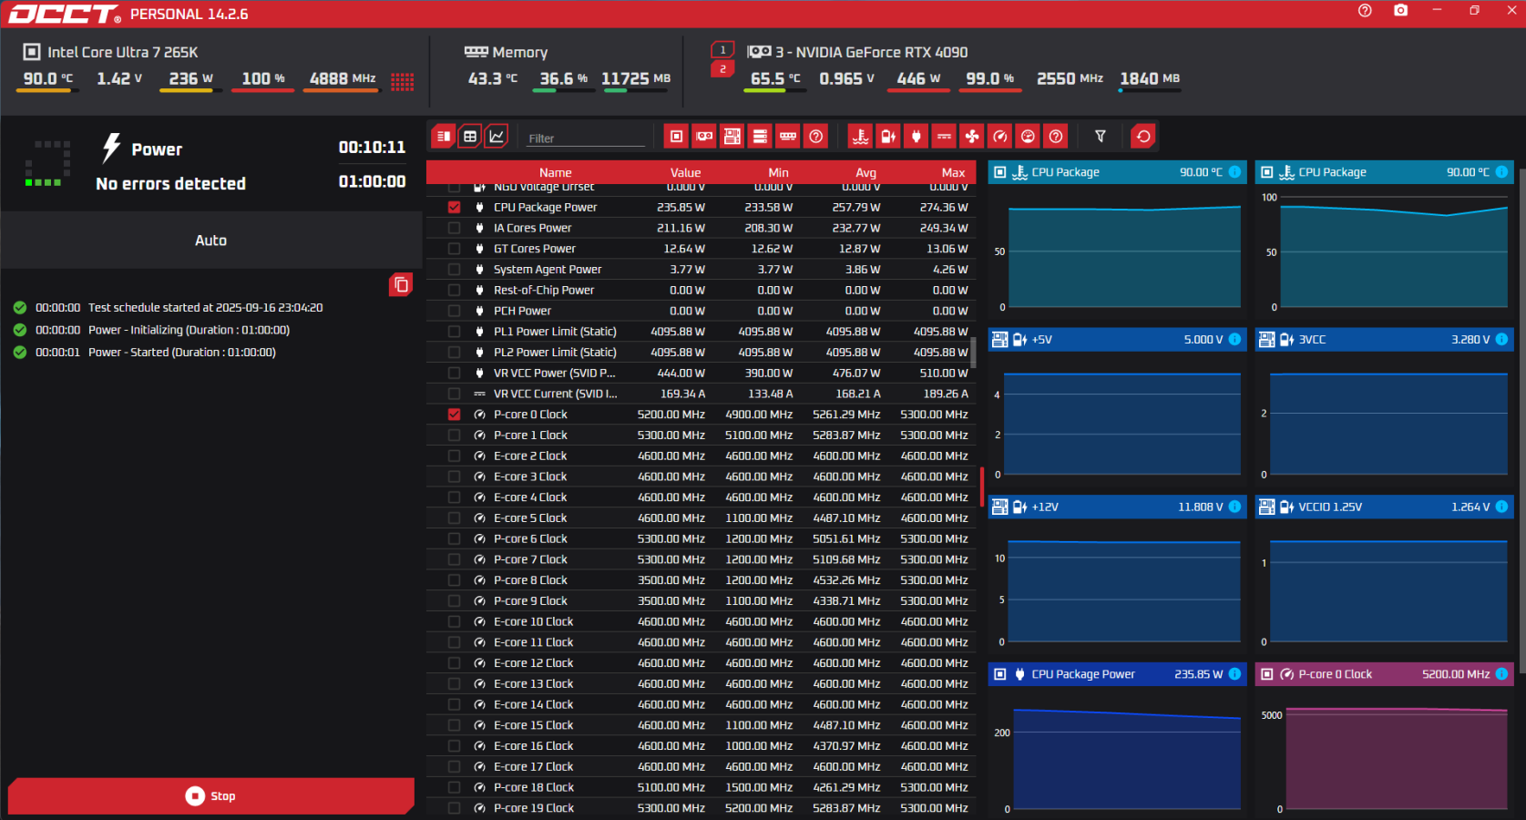Toggle the motherboard sensors filter icon

point(732,137)
